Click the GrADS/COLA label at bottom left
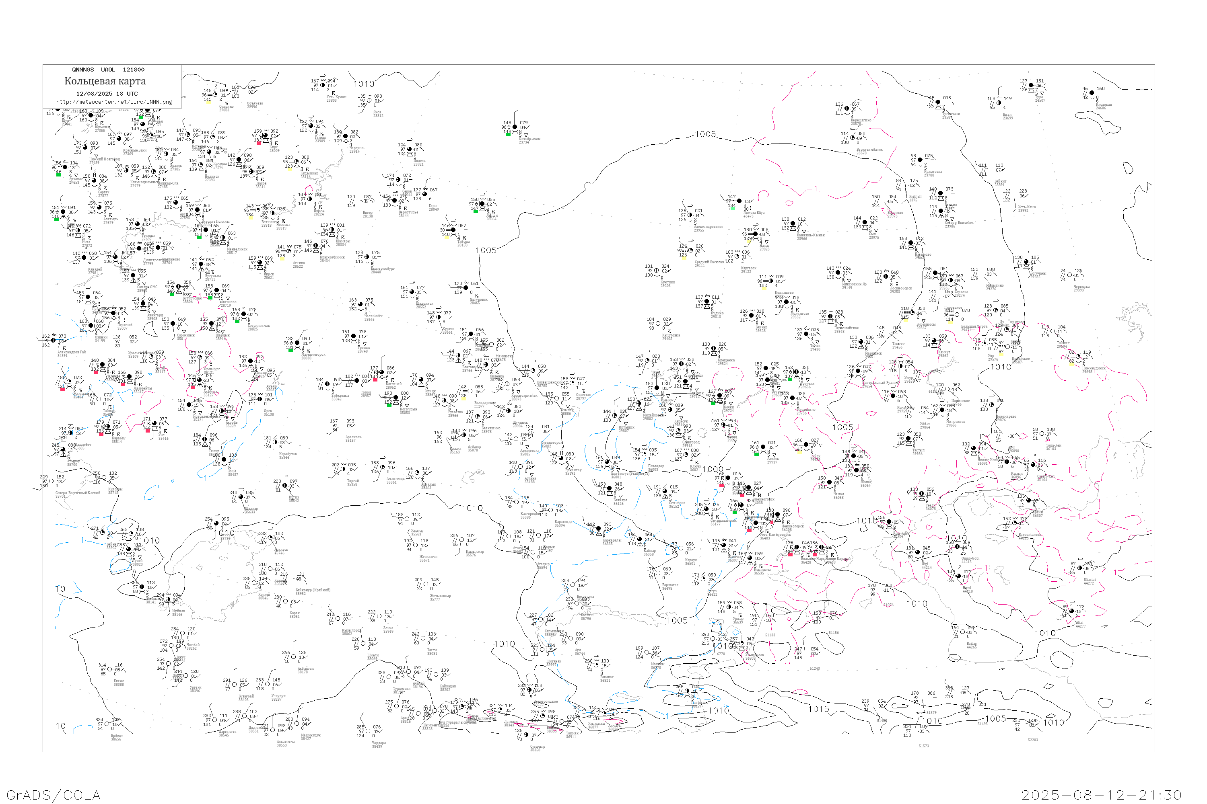Image resolution: width=1207 pixels, height=804 pixels. pos(54,795)
